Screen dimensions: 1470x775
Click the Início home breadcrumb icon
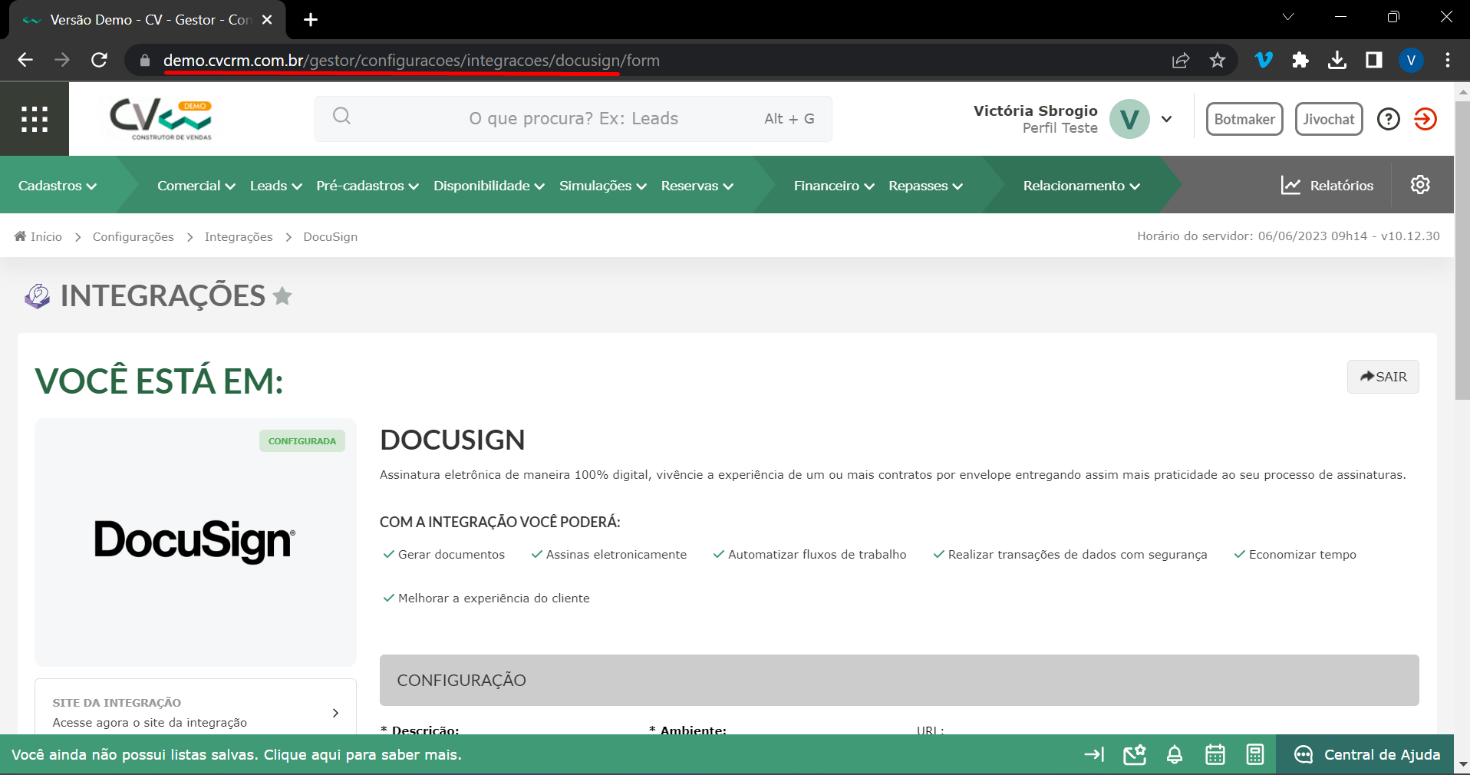pos(21,236)
